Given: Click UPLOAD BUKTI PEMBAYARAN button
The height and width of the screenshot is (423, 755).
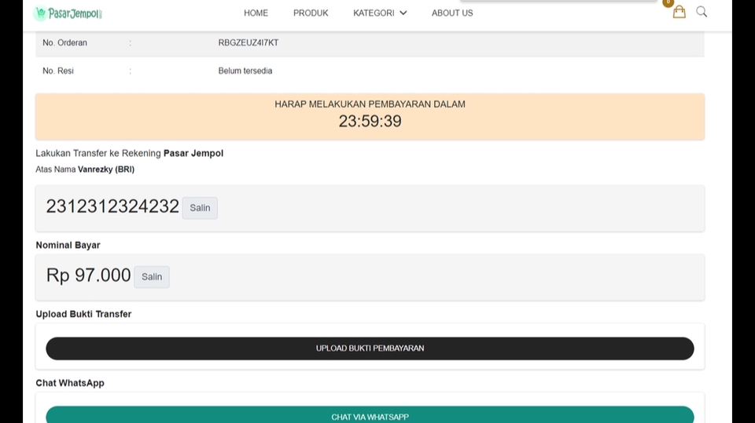Looking at the screenshot, I should point(370,348).
